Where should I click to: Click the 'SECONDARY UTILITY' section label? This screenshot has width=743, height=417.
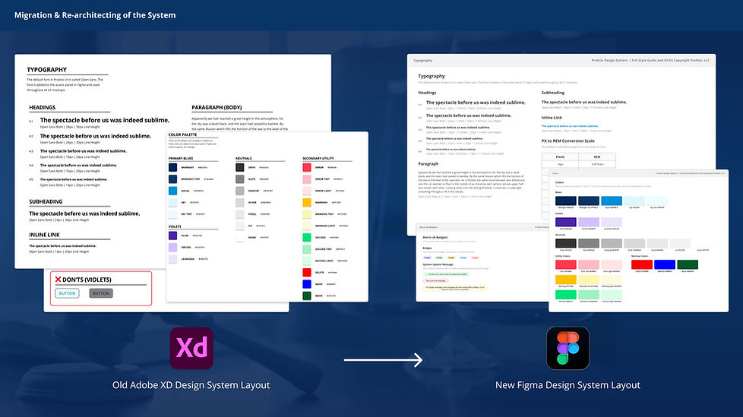pyautogui.click(x=318, y=158)
